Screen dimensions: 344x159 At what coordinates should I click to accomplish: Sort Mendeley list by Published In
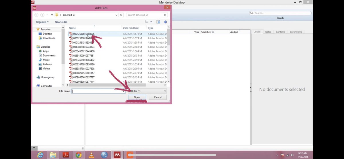coord(207,32)
